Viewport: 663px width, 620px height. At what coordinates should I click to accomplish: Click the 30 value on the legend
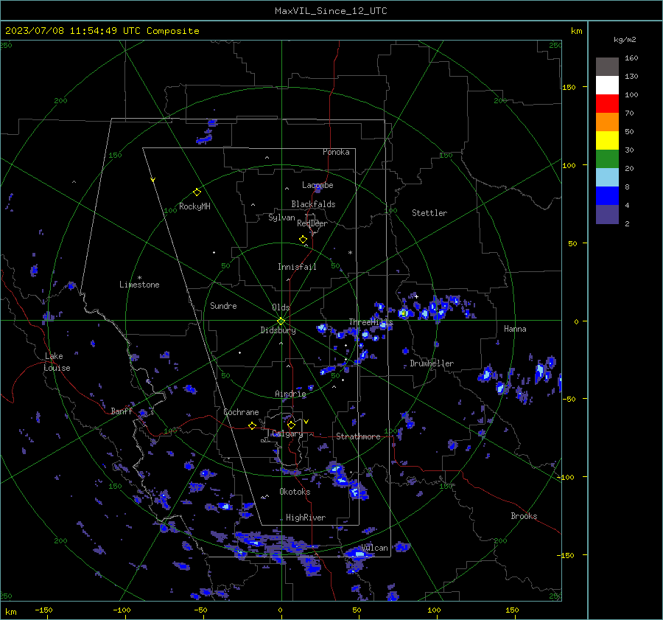(x=629, y=150)
